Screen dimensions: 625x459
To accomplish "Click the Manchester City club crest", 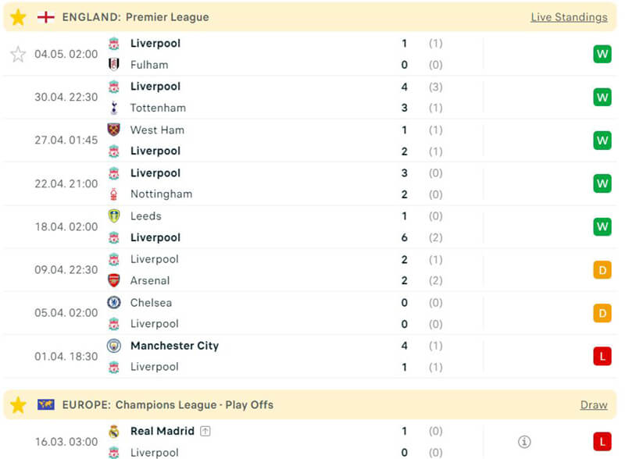I will tap(114, 346).
